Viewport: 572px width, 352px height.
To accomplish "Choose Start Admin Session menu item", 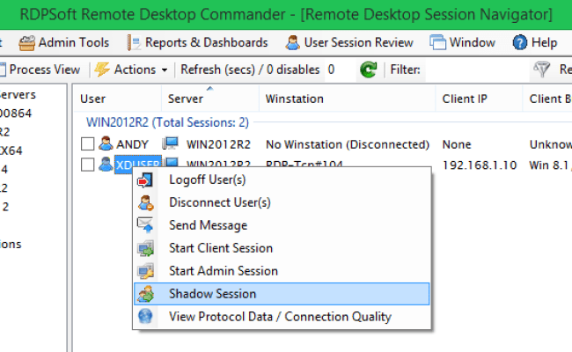I will click(282, 271).
